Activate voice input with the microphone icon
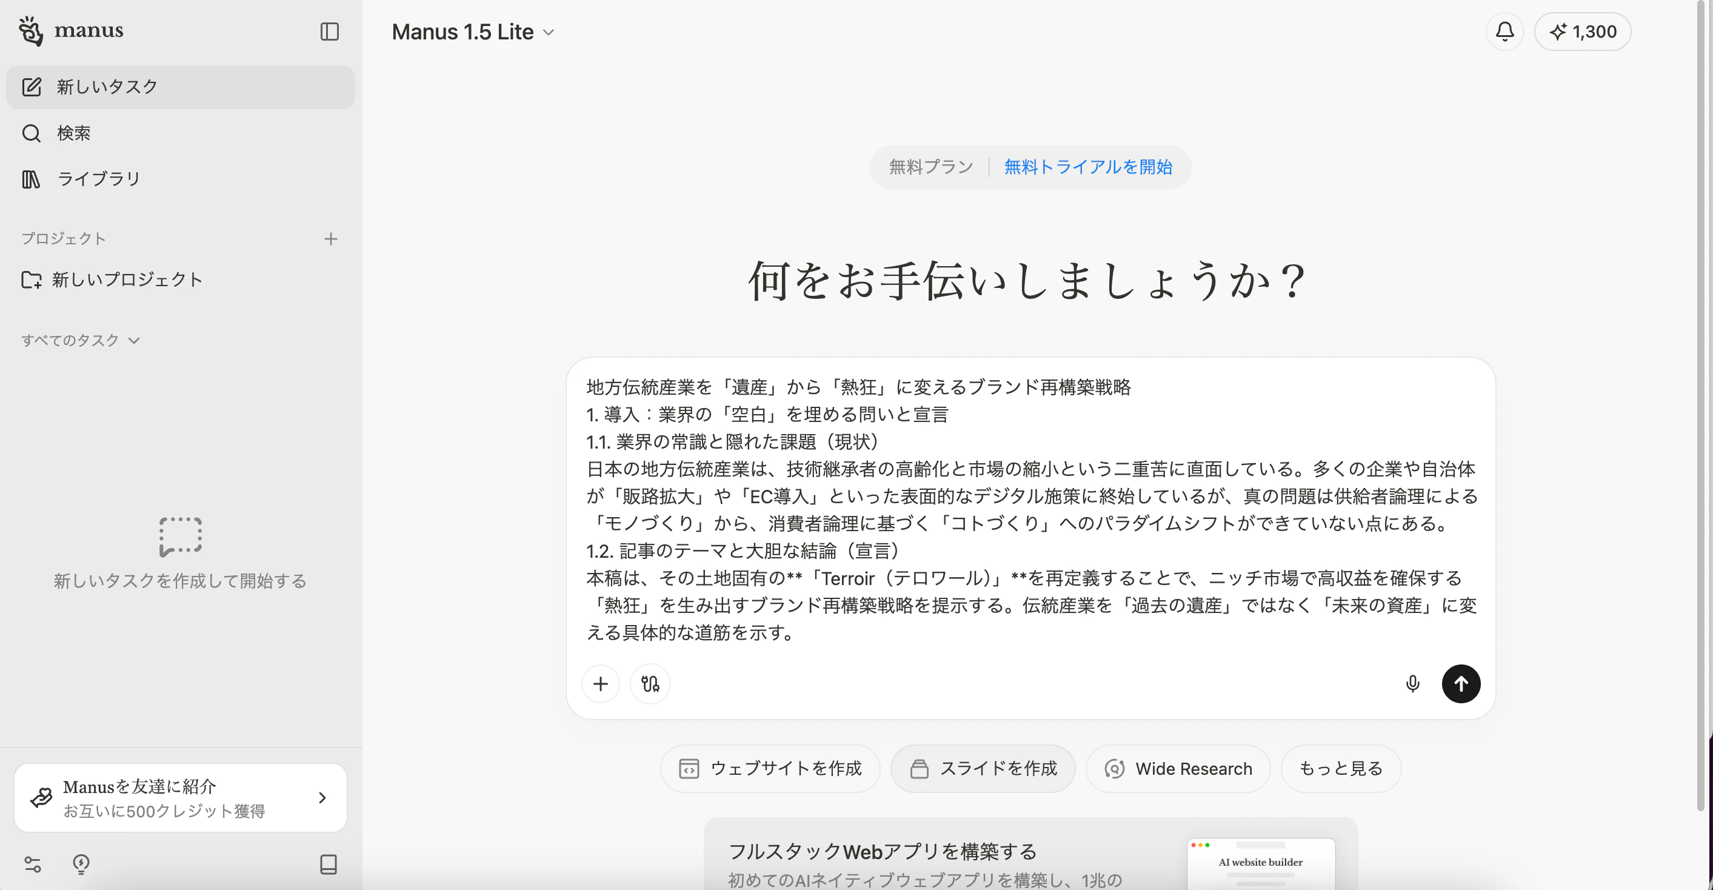 [1412, 684]
